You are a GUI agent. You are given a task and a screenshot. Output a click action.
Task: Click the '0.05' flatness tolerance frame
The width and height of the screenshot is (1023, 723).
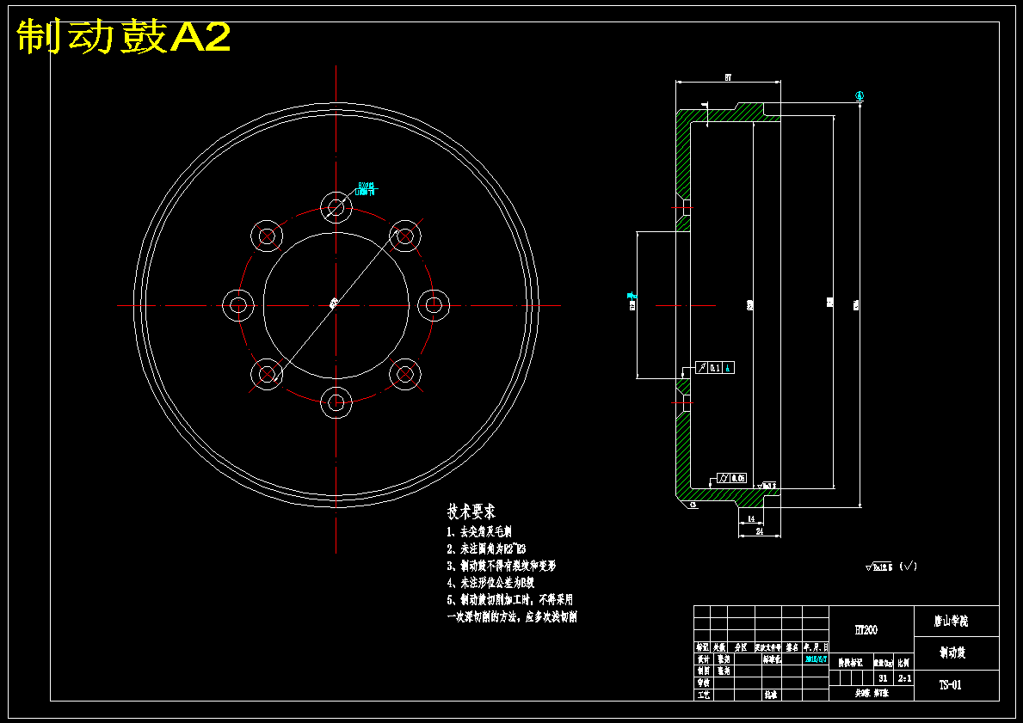(x=731, y=479)
